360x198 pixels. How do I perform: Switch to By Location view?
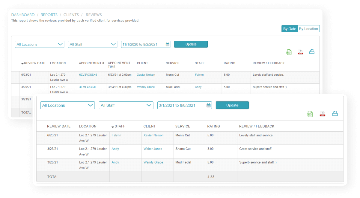point(308,29)
